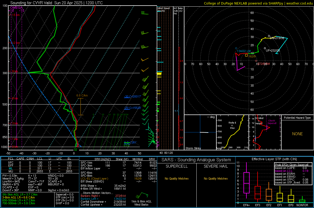Click the green LCL label on skew-T

(x=127, y=145)
